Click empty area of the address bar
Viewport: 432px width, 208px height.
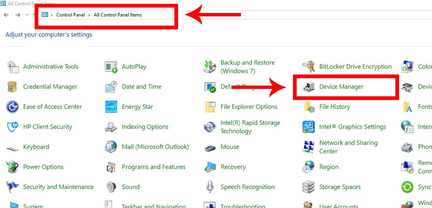(x=305, y=15)
